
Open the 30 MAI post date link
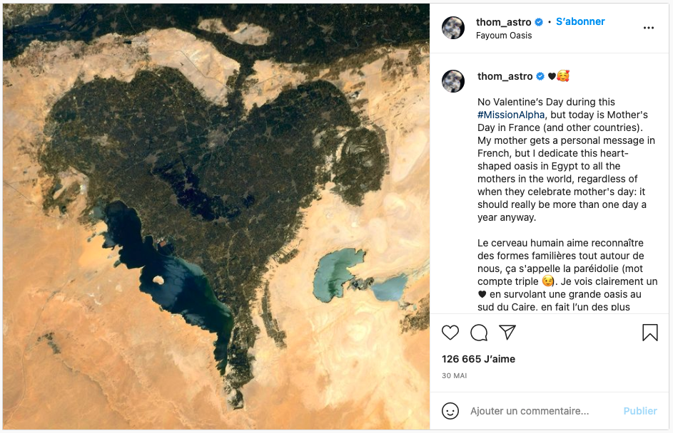454,375
